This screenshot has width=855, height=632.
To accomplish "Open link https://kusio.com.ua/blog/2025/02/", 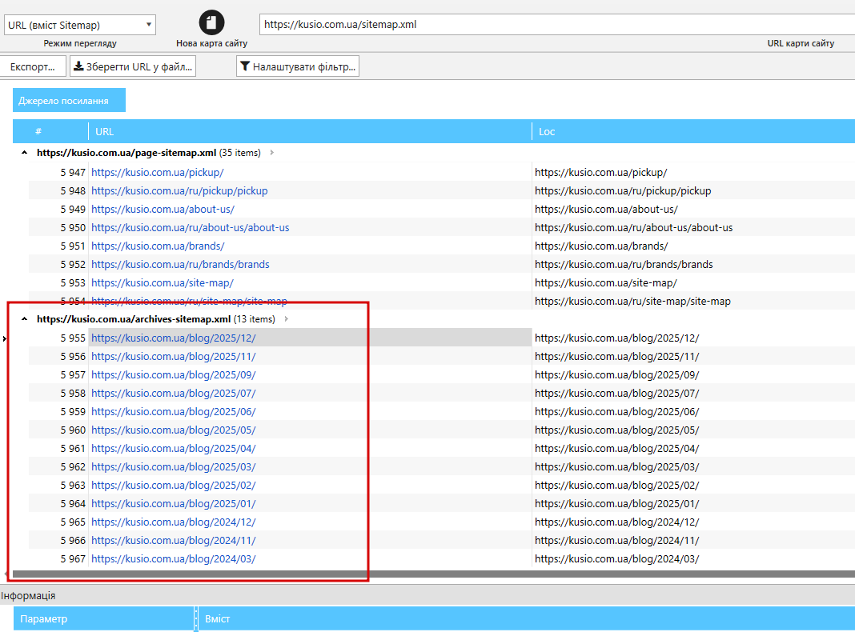I will [174, 486].
